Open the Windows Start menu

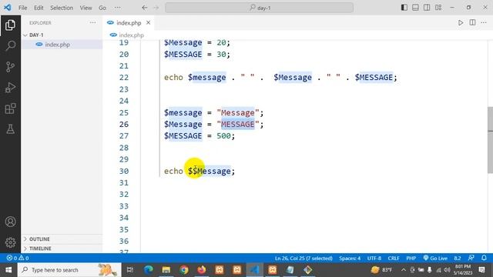pyautogui.click(x=8, y=270)
